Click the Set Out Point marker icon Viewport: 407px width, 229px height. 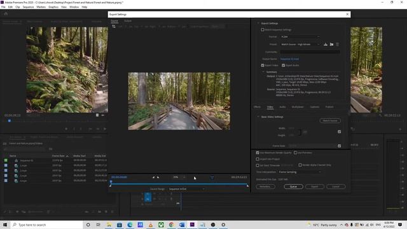[158, 177]
